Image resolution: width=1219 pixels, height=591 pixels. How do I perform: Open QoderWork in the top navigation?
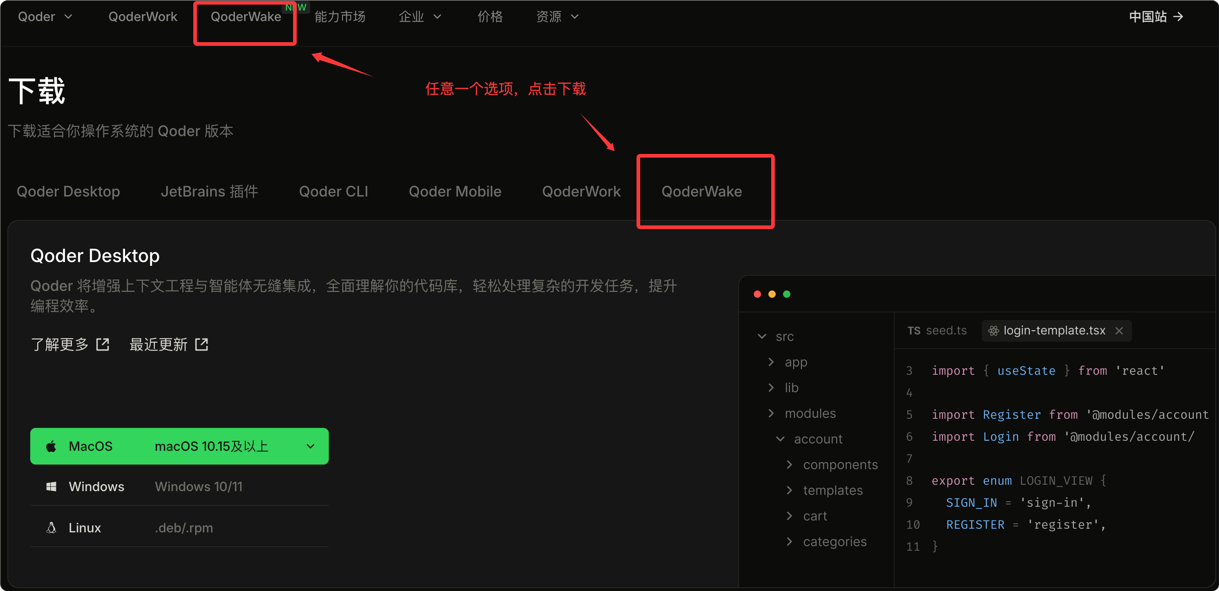click(x=142, y=16)
